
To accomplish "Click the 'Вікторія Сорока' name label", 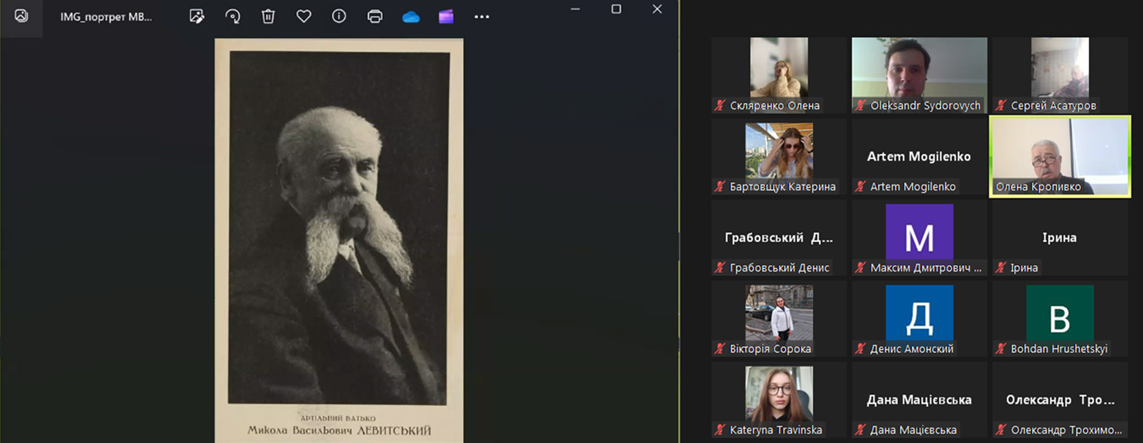I will (x=770, y=349).
